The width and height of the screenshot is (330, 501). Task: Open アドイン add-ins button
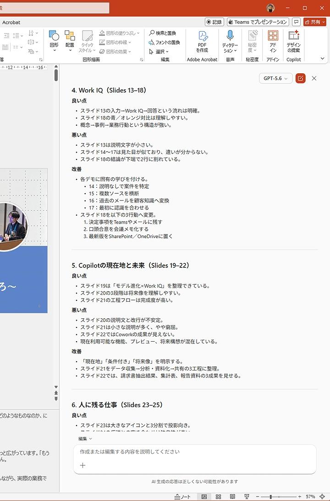pyautogui.click(x=273, y=42)
